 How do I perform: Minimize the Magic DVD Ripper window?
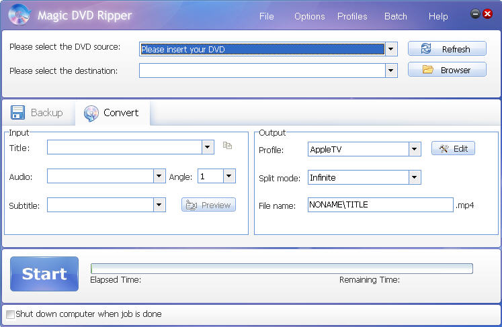pos(475,13)
